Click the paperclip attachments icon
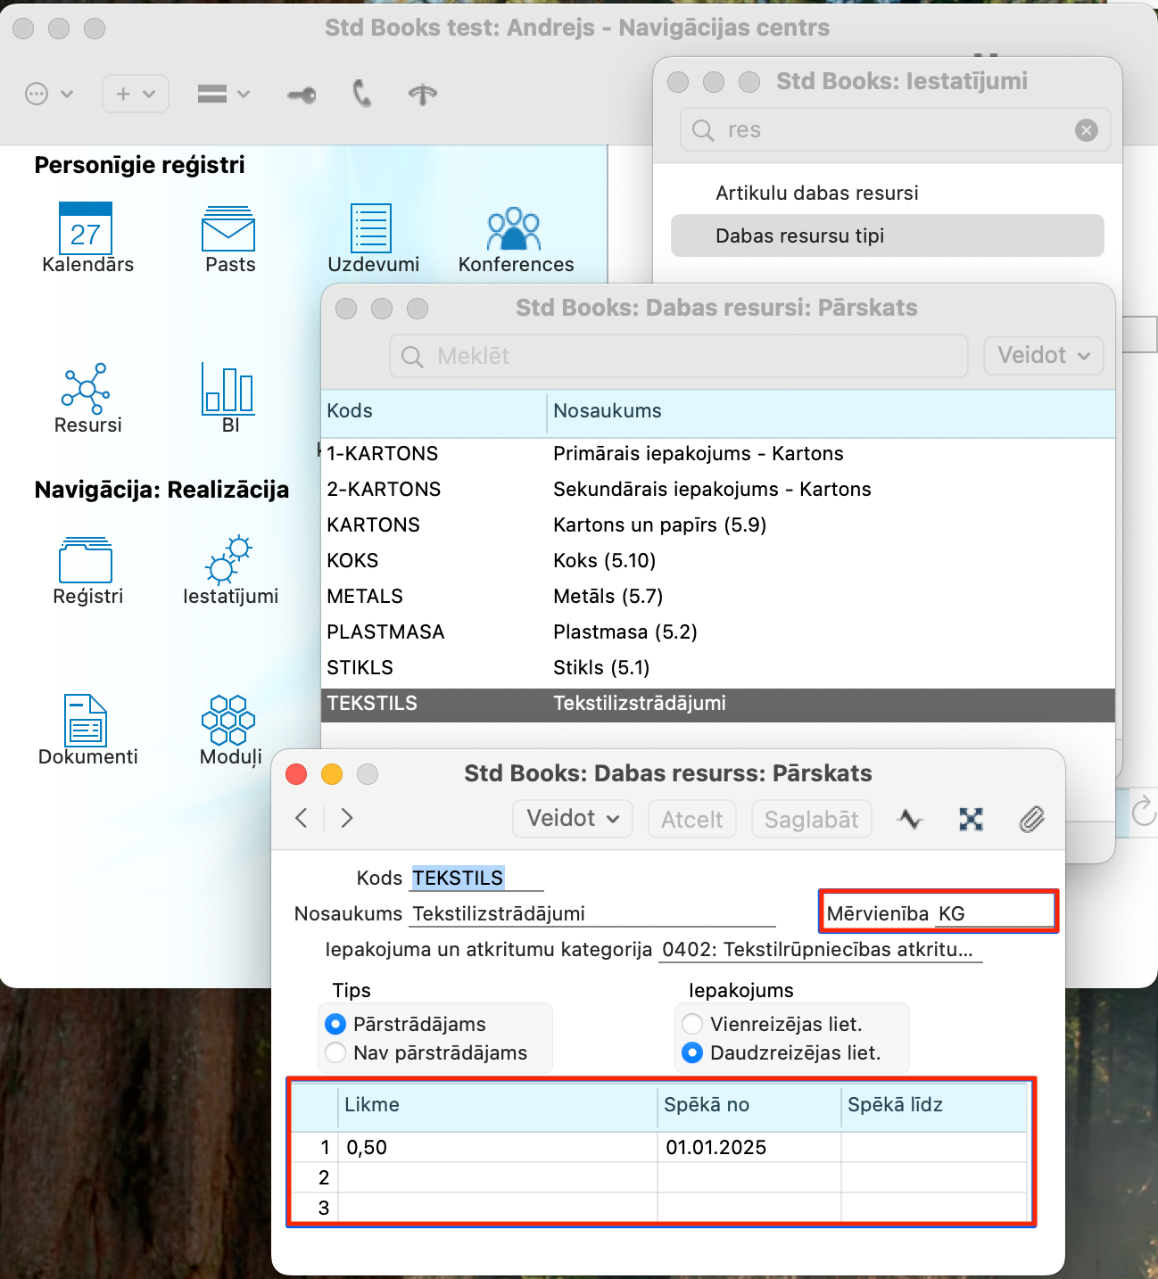 click(1031, 819)
